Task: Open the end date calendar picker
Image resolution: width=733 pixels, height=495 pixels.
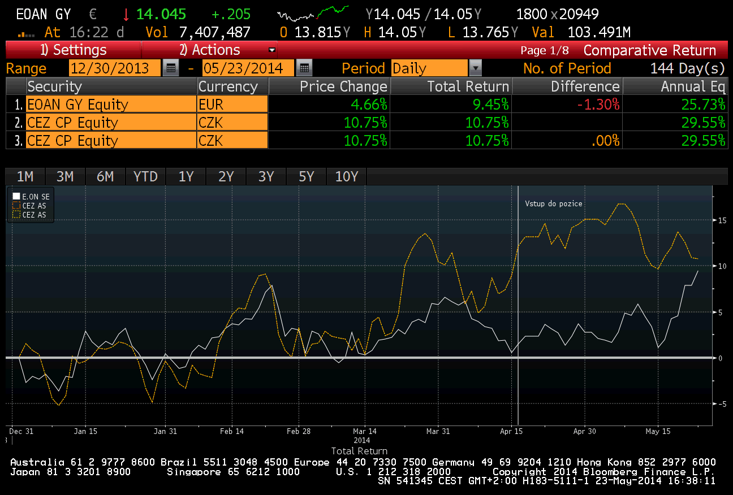Action: (x=304, y=68)
